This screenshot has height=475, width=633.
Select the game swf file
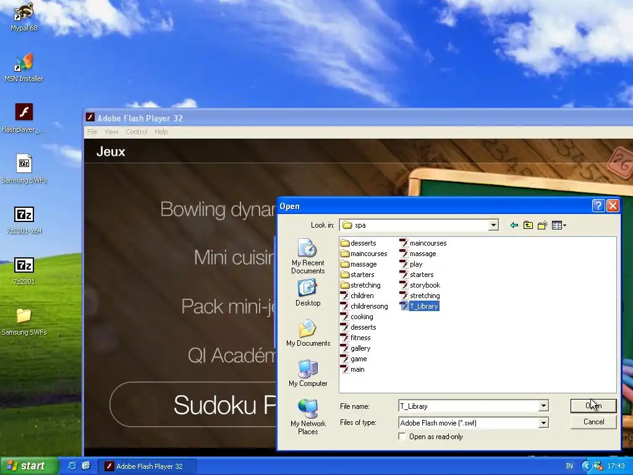coord(354,359)
